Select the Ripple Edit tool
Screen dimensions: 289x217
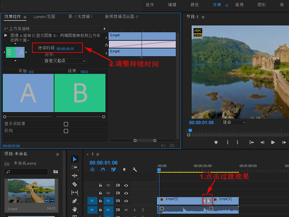(x=75, y=176)
